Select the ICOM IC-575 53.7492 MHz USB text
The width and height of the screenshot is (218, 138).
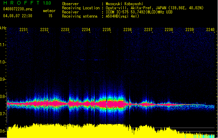(139, 12)
